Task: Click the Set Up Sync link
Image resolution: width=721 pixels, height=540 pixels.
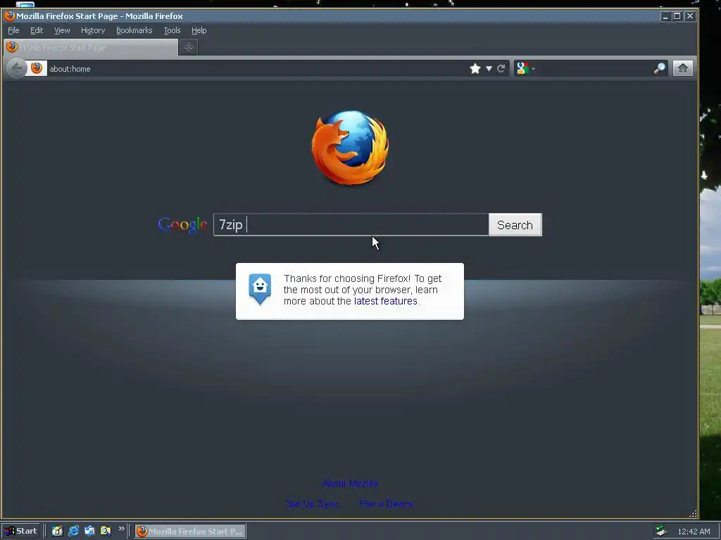Action: coord(312,503)
